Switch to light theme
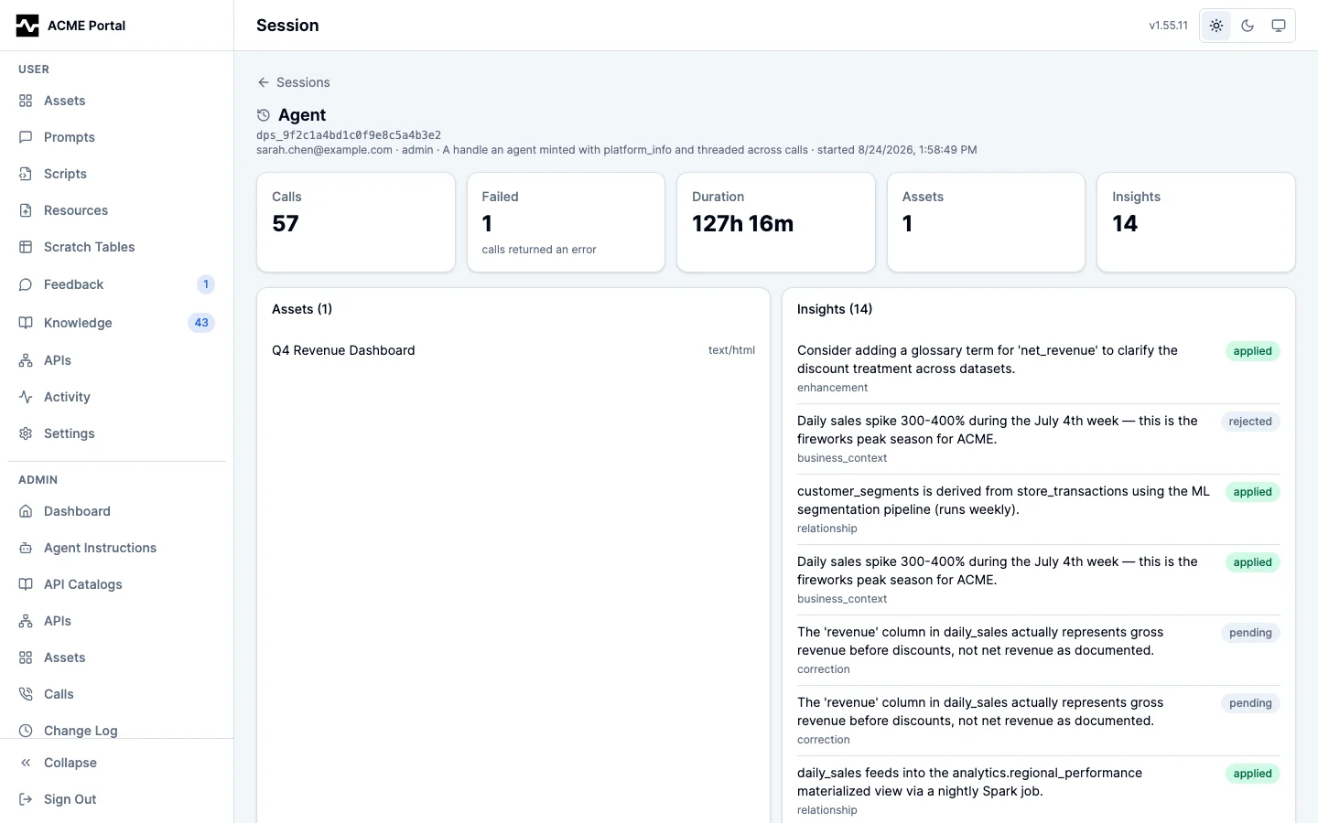The width and height of the screenshot is (1318, 823). point(1216,26)
